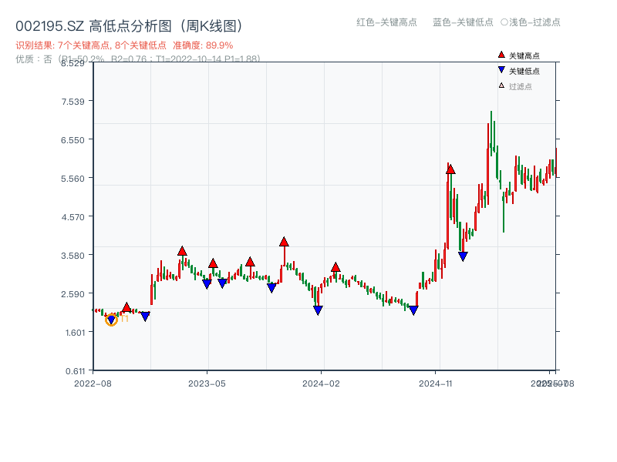
Task: Click the first red high-point marker near 2023
Action: pyautogui.click(x=182, y=249)
